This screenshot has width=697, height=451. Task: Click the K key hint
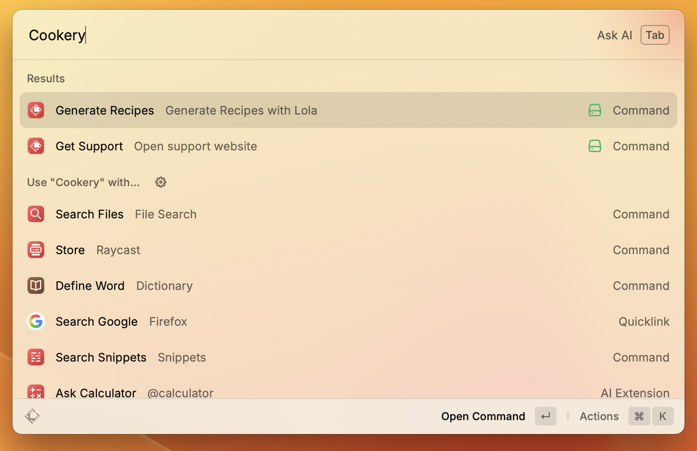tap(663, 416)
